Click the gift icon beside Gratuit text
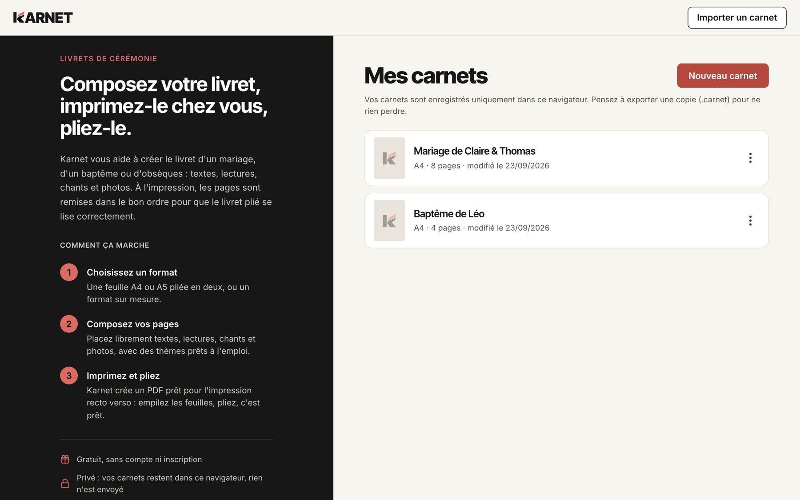Image resolution: width=800 pixels, height=500 pixels. [x=65, y=459]
